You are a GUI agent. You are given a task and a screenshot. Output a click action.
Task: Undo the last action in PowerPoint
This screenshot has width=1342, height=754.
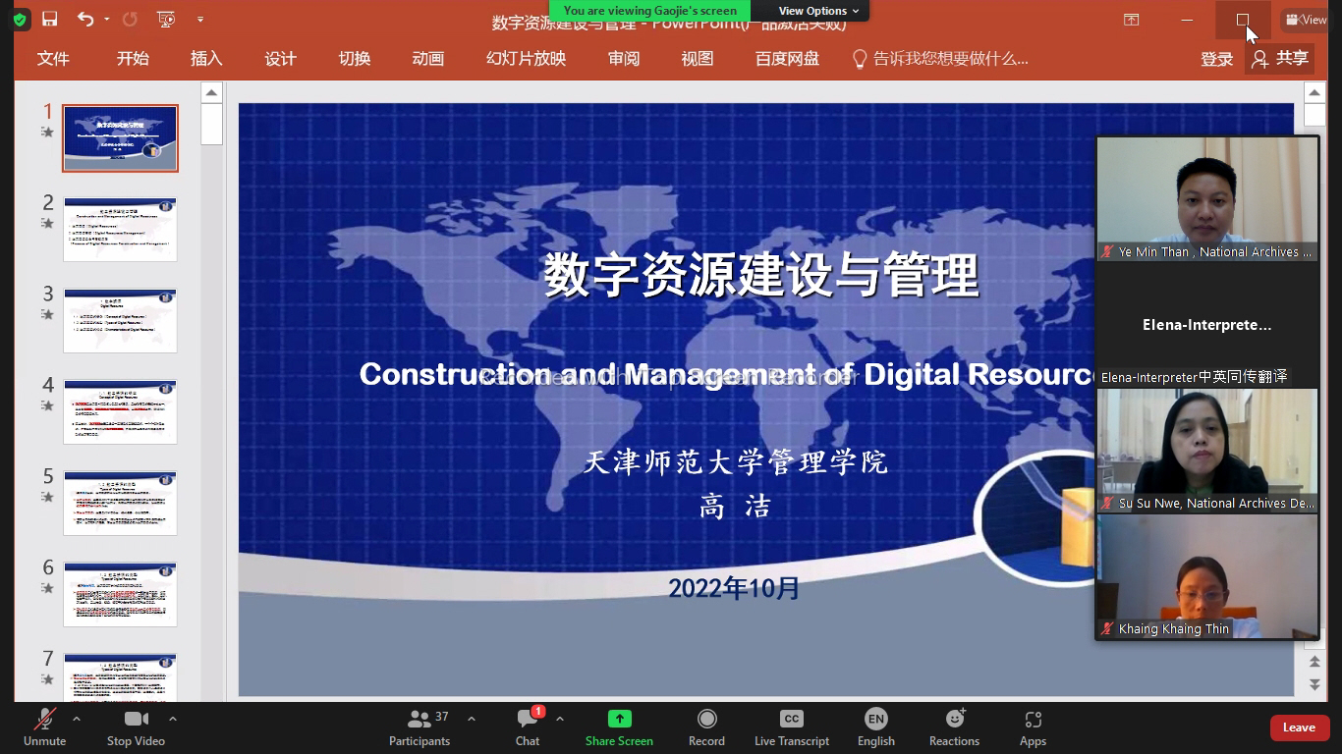pyautogui.click(x=84, y=19)
